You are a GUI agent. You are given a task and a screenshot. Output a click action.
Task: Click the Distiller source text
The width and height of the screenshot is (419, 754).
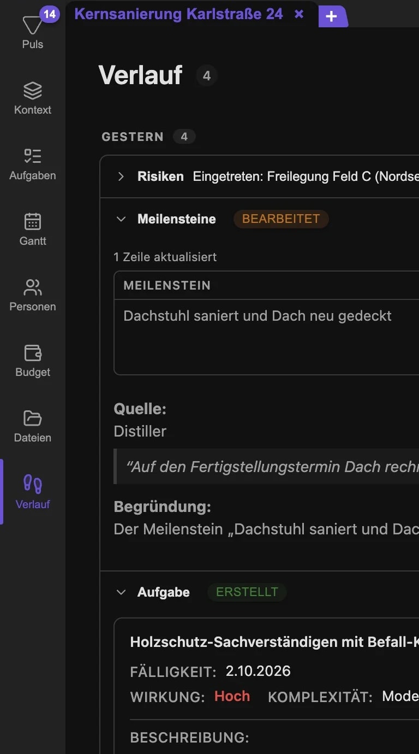click(x=140, y=431)
